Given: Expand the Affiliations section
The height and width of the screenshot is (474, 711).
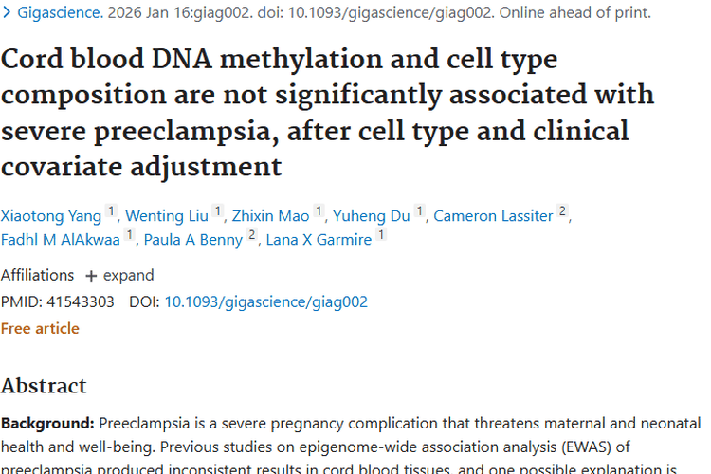Looking at the screenshot, I should [x=128, y=275].
